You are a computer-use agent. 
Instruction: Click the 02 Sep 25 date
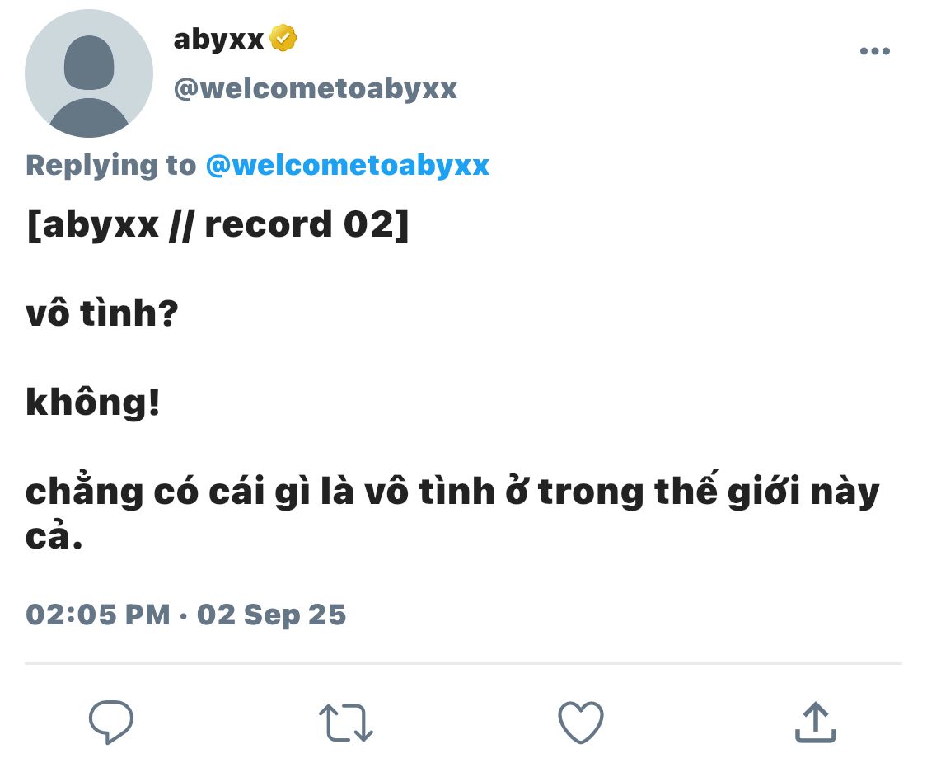point(271,615)
